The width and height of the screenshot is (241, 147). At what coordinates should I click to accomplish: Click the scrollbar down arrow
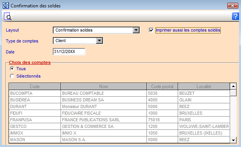(233, 140)
